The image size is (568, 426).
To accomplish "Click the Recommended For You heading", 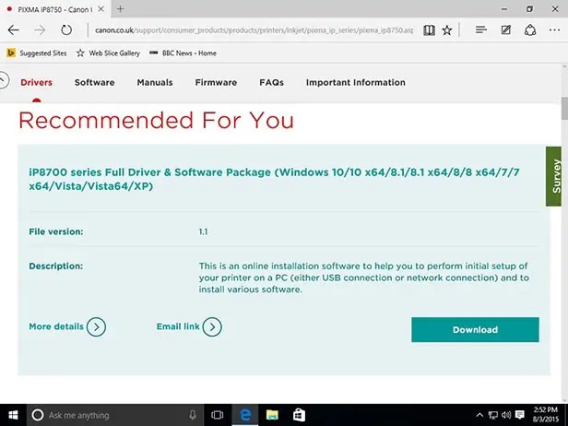I will click(156, 120).
